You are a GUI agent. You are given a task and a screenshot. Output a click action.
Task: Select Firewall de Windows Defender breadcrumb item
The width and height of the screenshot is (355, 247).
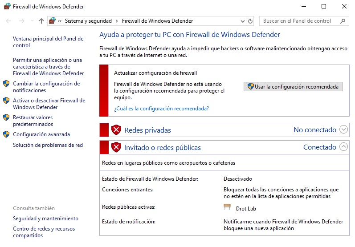coord(157,21)
